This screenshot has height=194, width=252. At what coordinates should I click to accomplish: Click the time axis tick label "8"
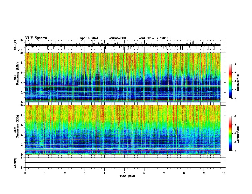(184, 173)
